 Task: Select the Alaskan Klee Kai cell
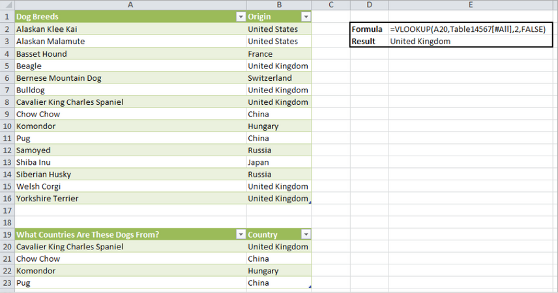130,29
